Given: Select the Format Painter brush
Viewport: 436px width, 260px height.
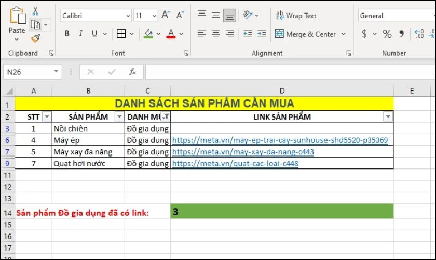Looking at the screenshot, I should (36, 38).
